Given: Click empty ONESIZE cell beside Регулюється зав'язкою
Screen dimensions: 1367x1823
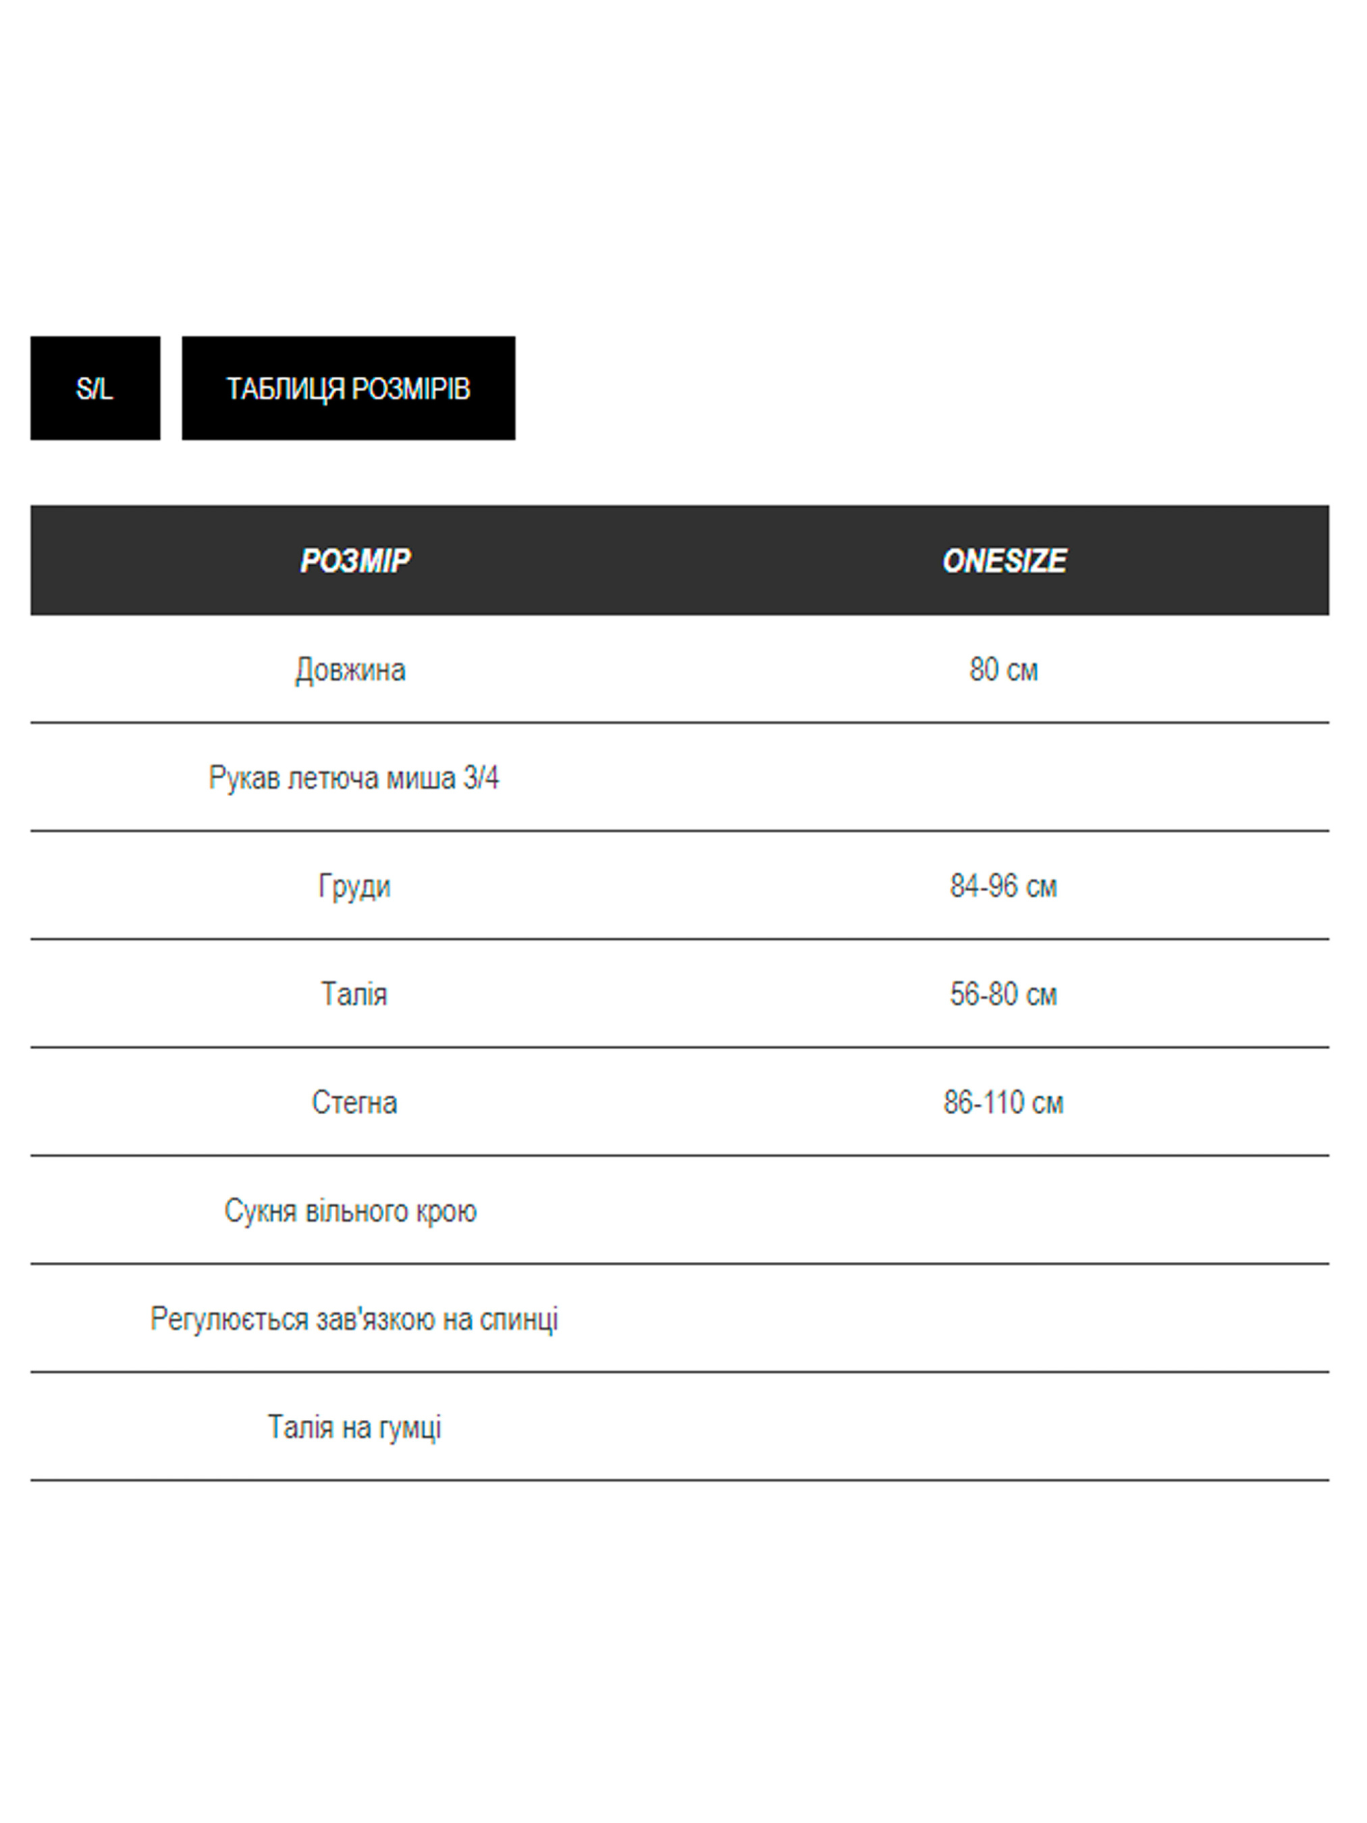Looking at the screenshot, I should [1002, 1319].
